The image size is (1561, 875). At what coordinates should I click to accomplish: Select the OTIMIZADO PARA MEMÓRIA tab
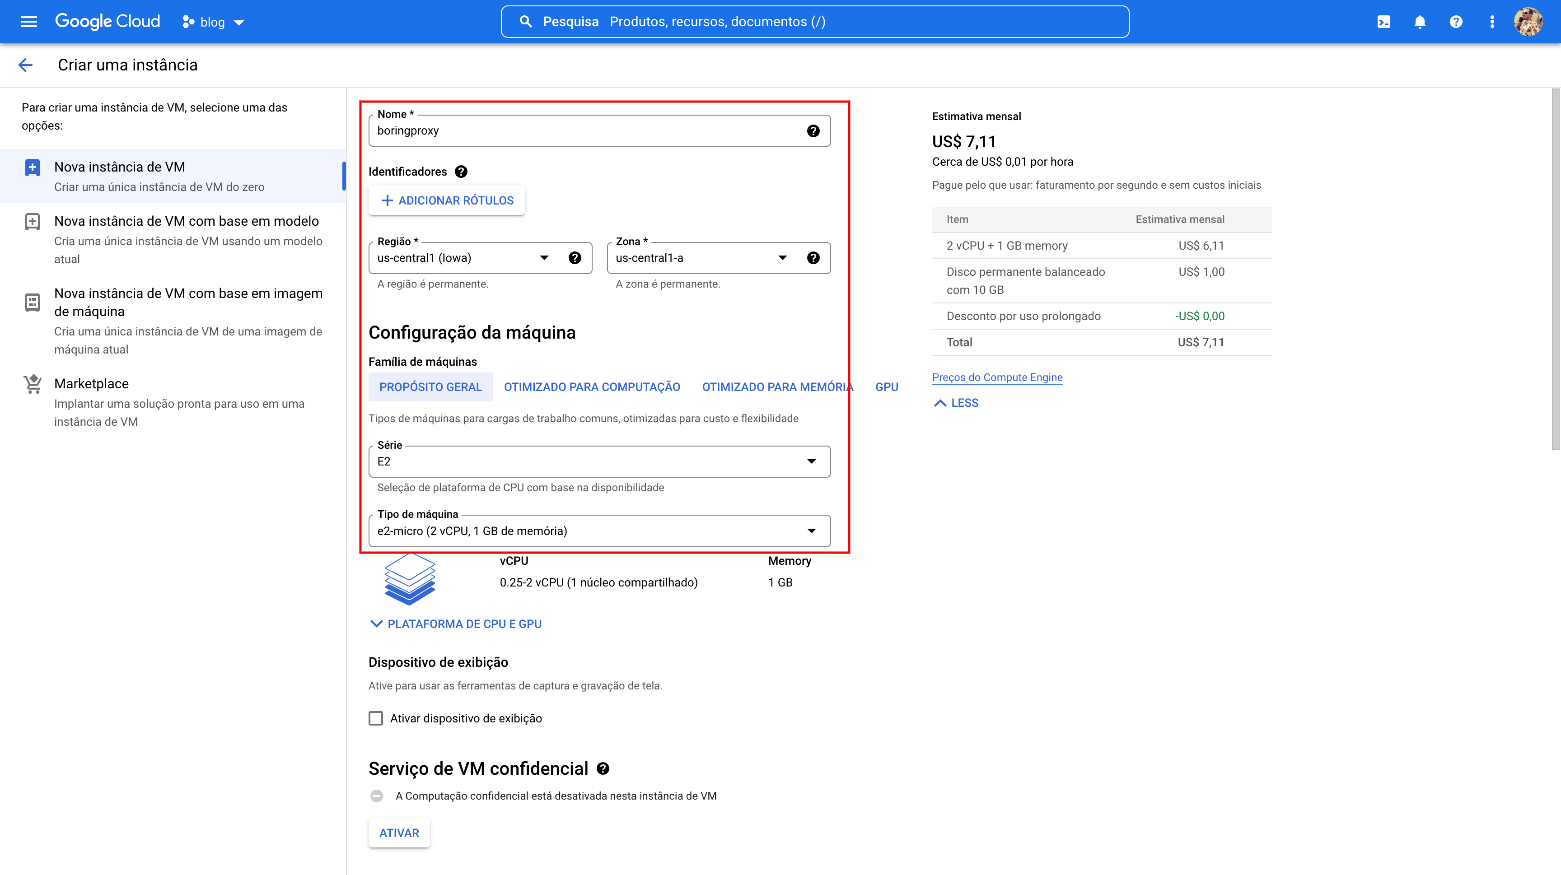pos(777,387)
